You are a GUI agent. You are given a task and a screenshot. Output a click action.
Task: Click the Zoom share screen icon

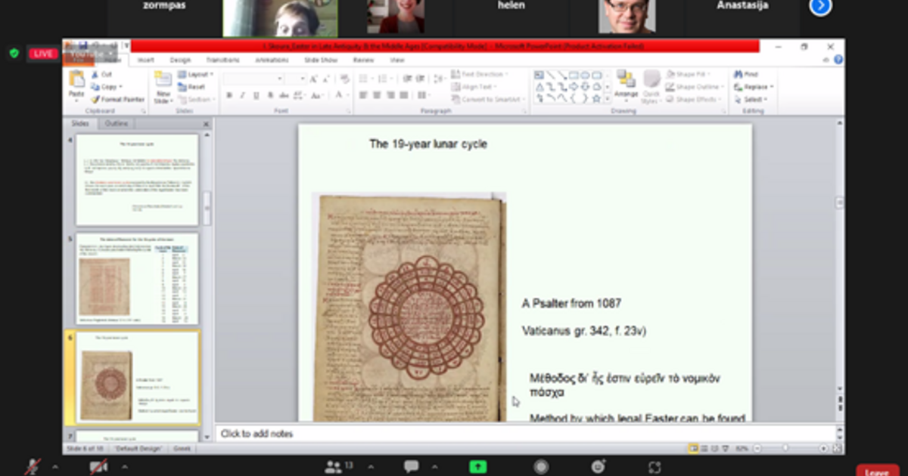click(x=477, y=467)
